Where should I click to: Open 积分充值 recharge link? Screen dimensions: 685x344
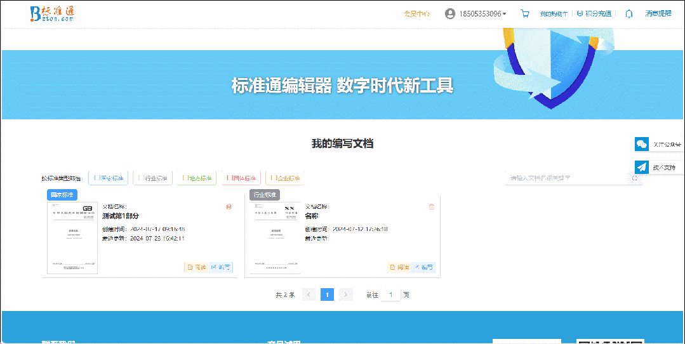(598, 13)
